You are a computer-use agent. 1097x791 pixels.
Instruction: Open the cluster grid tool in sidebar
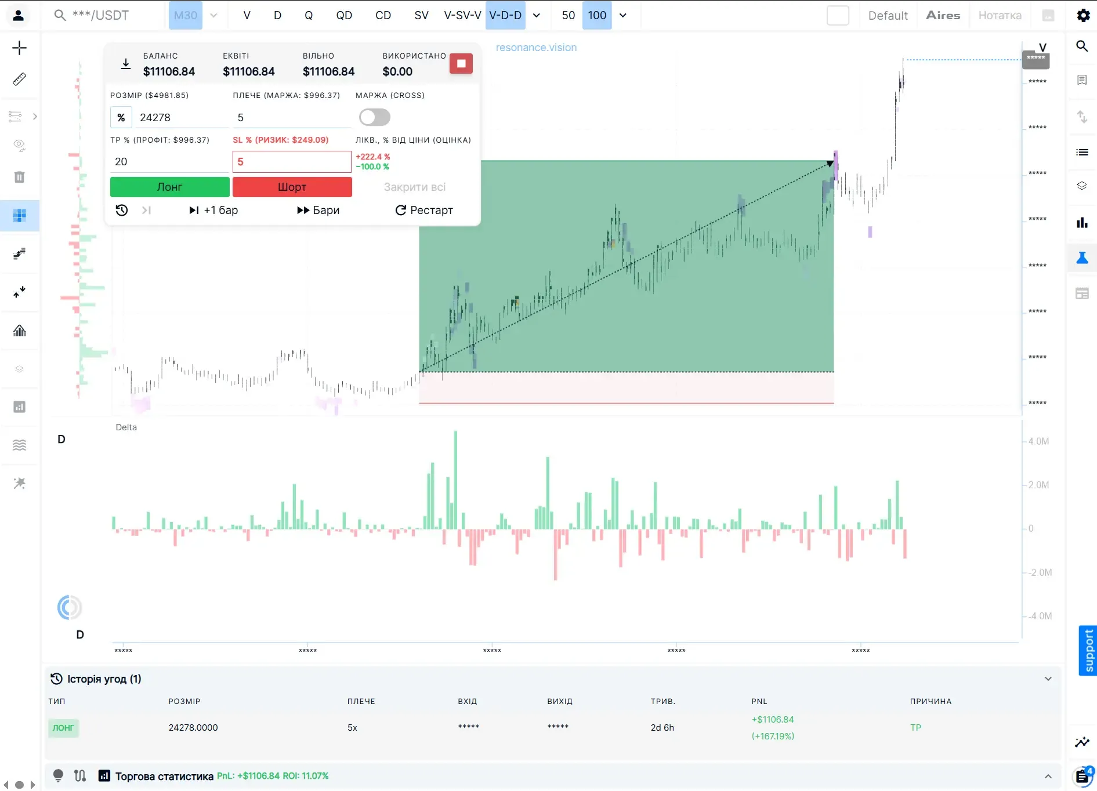[19, 216]
